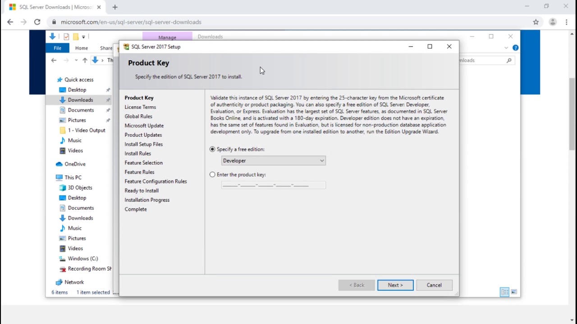Open the Share tab in File Explorer

click(x=106, y=48)
